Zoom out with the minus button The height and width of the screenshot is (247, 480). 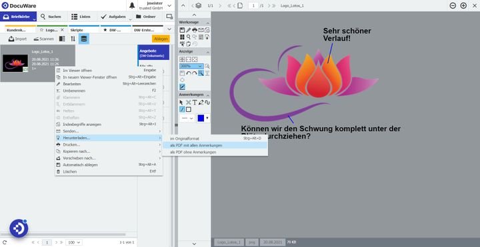(453, 5)
